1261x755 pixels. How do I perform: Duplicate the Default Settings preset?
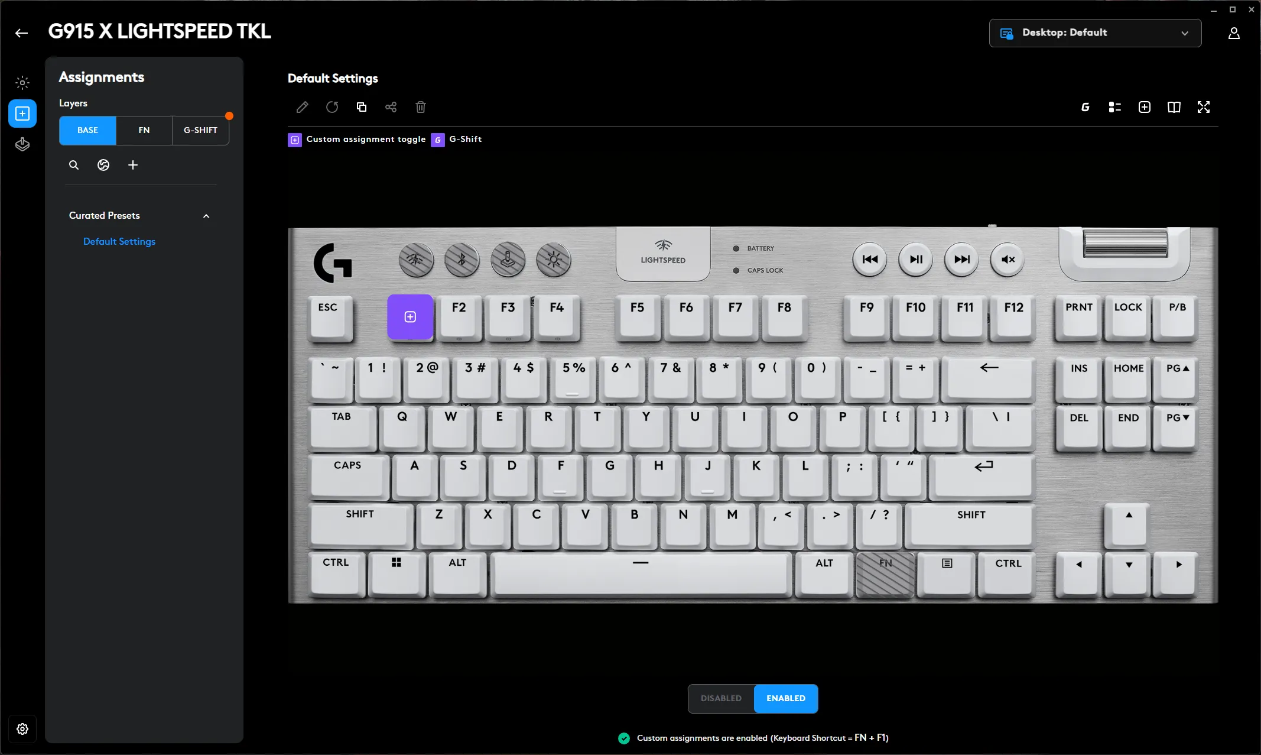(362, 107)
